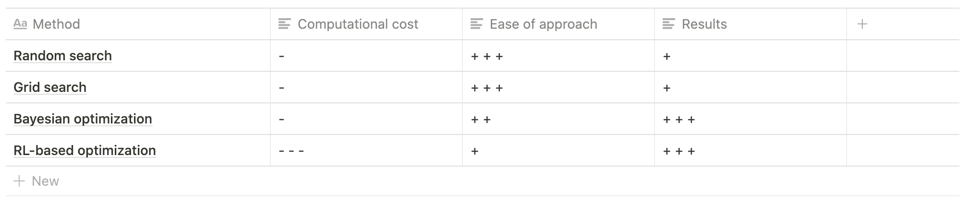969x201 pixels.
Task: Click the text-property icon beside Results
Action: [x=669, y=24]
